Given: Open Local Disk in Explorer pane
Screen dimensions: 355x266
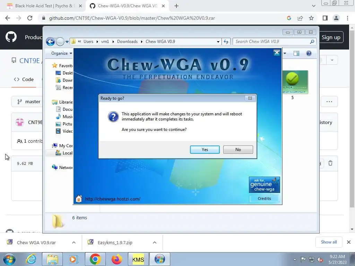Looking at the screenshot, I should pyautogui.click(x=64, y=153).
